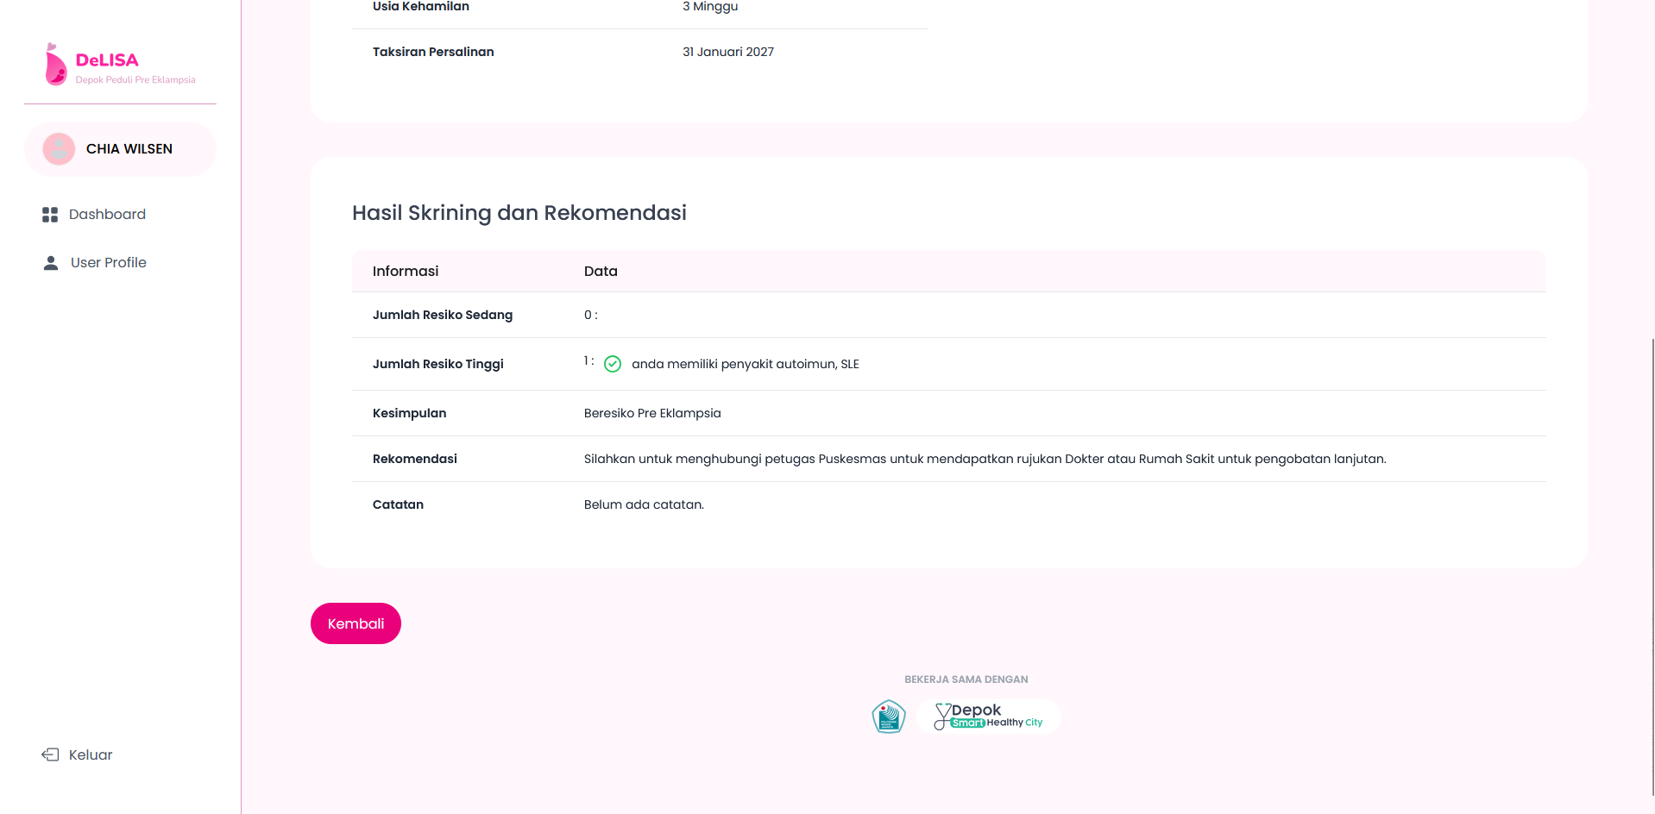The width and height of the screenshot is (1655, 814).
Task: Click the 'Beresiko Pre Eklampsia' value
Action: click(652, 413)
